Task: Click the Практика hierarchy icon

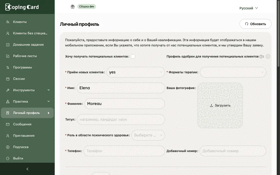Action: pyautogui.click(x=8, y=102)
